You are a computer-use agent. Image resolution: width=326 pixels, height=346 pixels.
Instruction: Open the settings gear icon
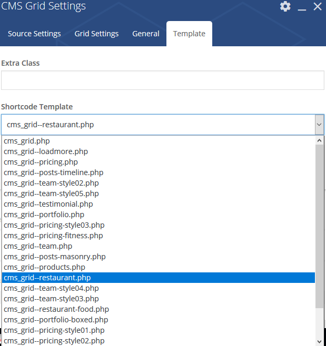tap(285, 6)
